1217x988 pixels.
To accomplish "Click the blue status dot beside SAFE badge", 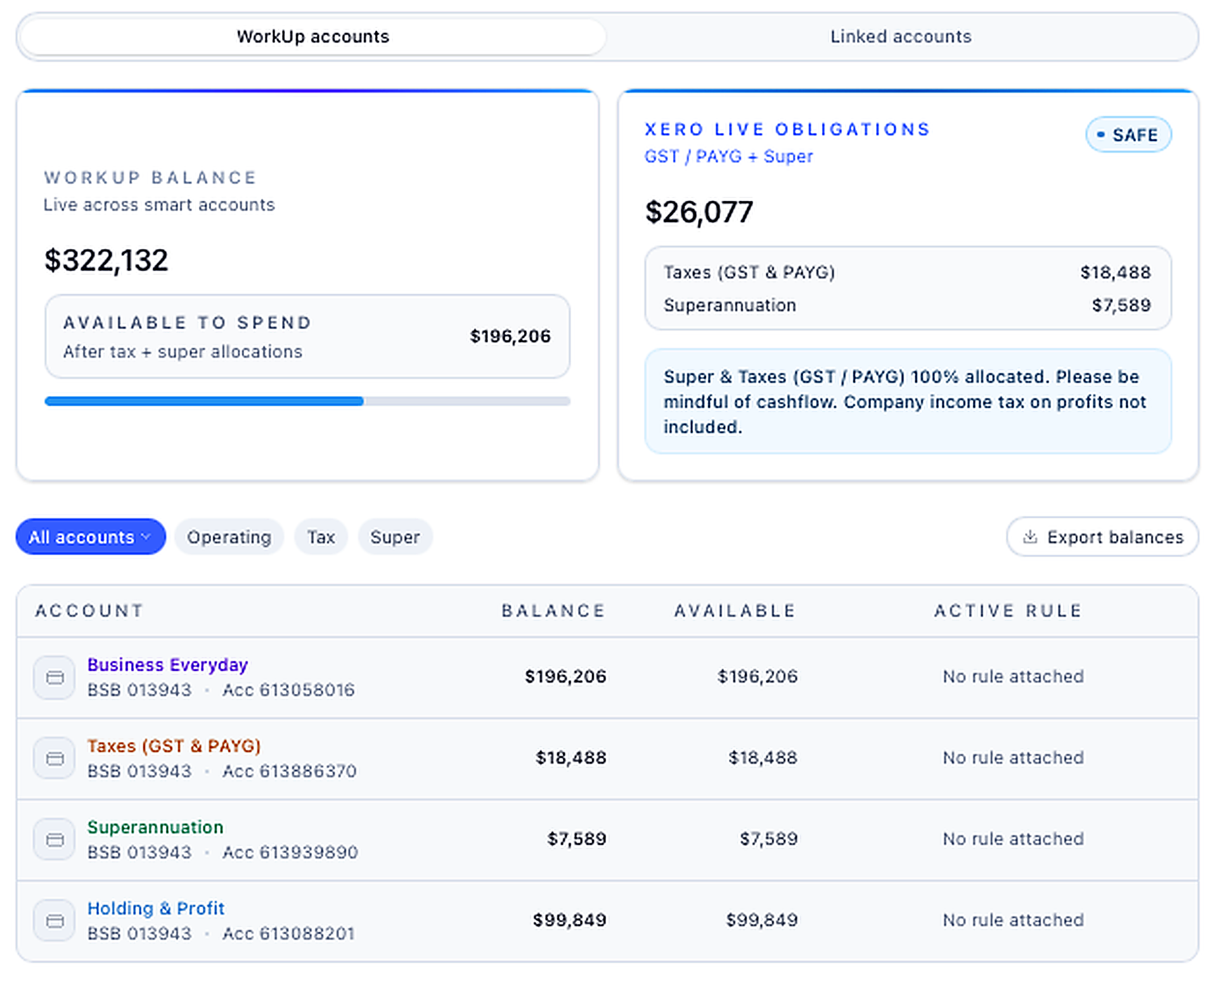I will (1101, 134).
